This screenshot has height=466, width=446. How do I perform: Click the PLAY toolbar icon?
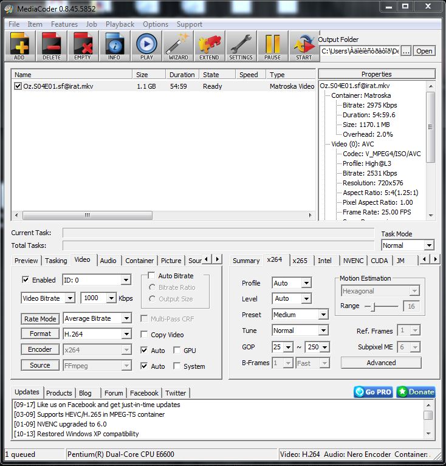click(x=146, y=46)
